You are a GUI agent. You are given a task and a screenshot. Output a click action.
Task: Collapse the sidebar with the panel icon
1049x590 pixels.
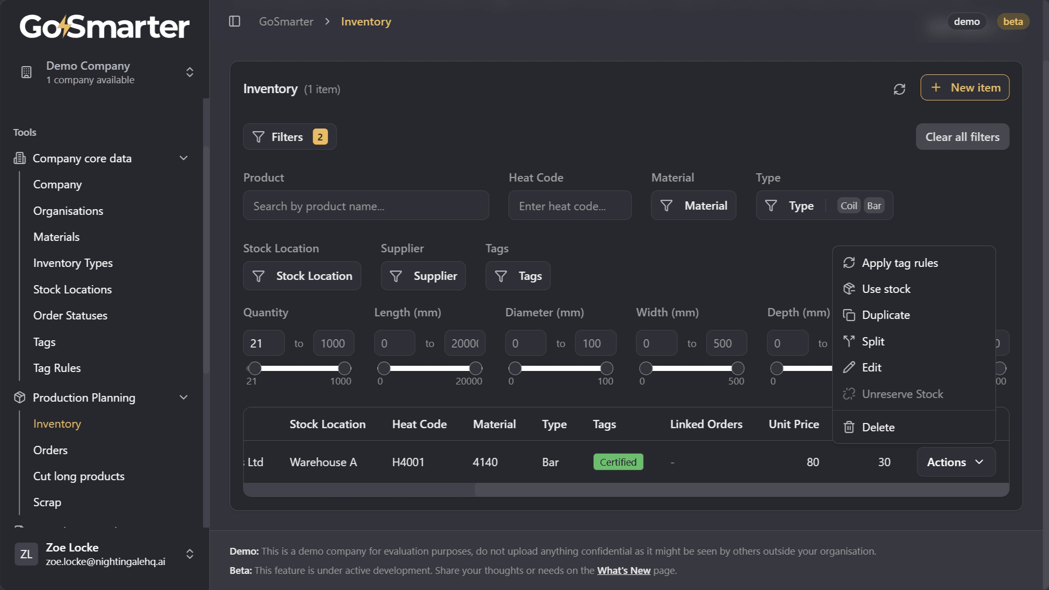[x=234, y=21]
